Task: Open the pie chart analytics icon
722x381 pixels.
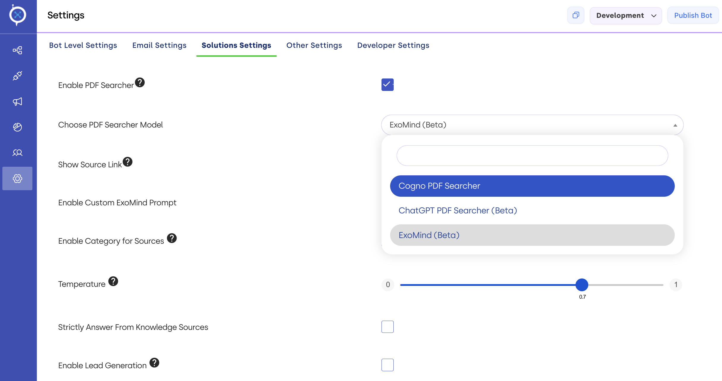Action: (x=18, y=127)
